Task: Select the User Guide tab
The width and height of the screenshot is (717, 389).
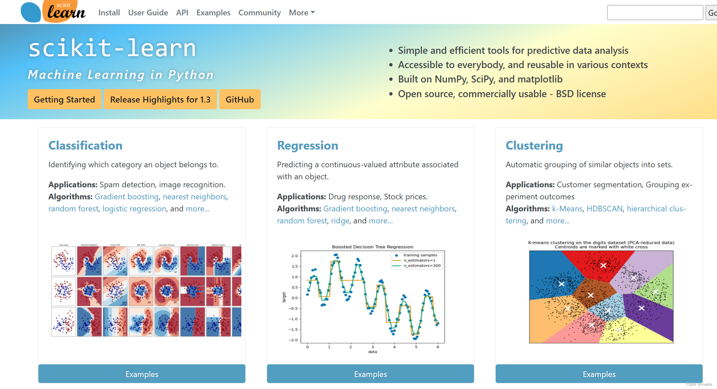Action: [x=148, y=12]
